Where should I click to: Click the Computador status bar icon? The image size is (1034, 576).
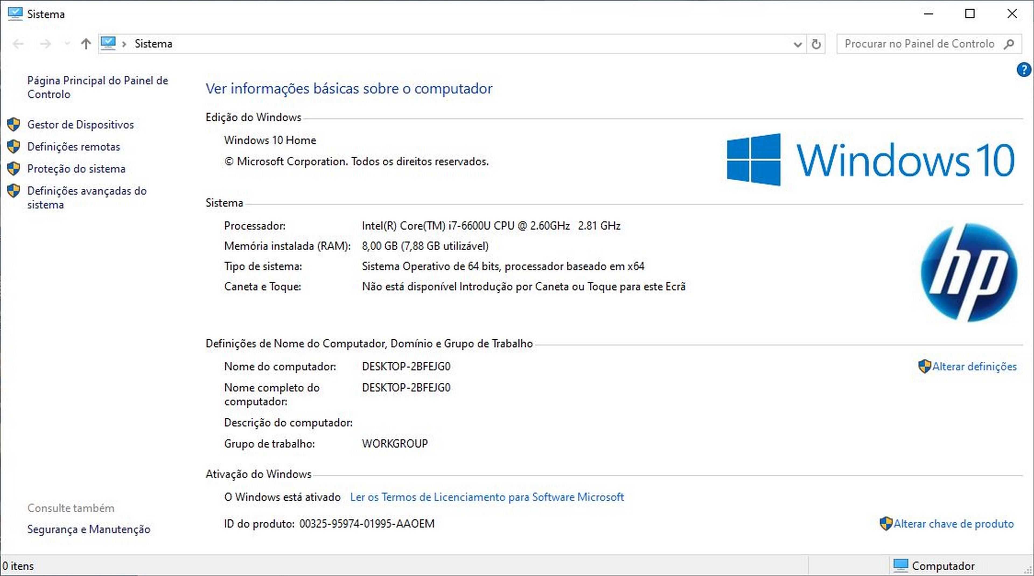tap(901, 566)
